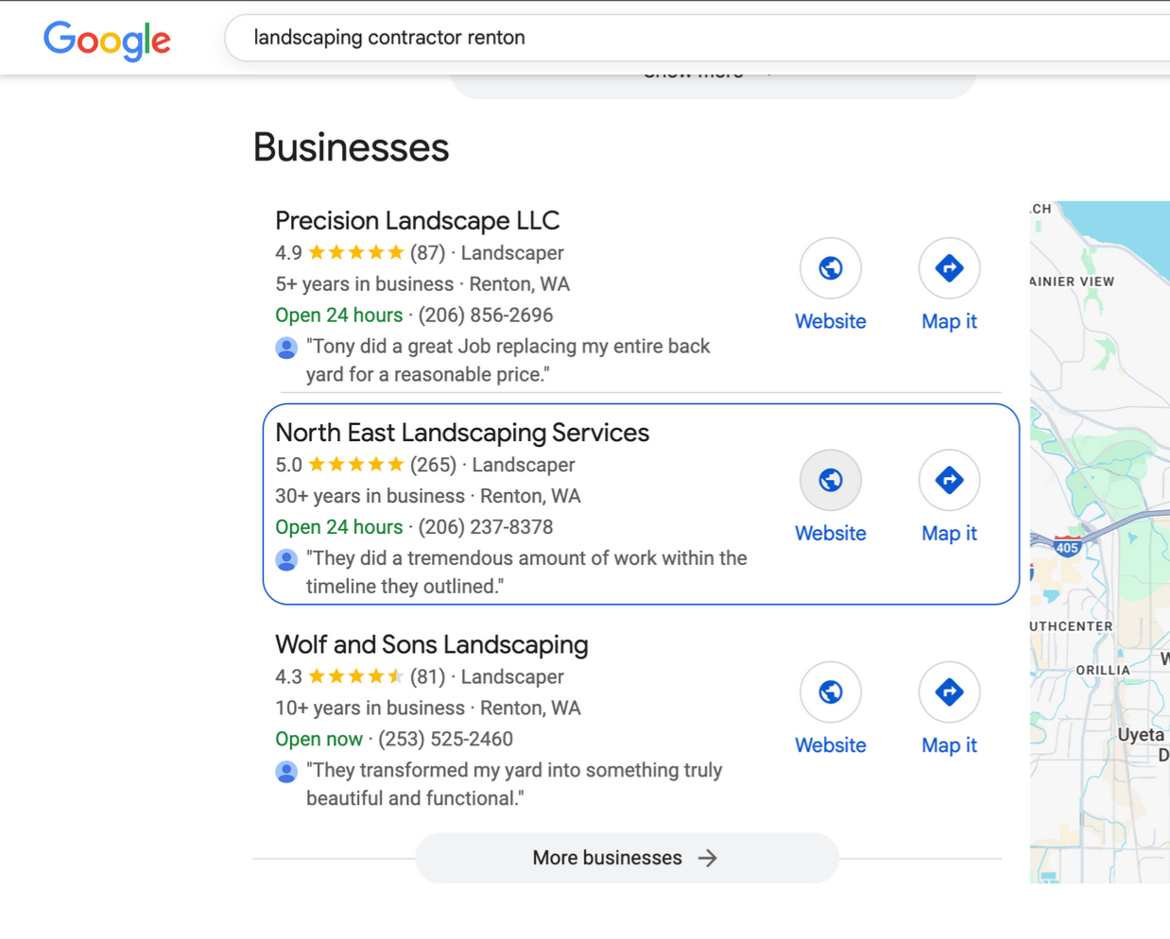Click the (265) review count
Viewport: 1170px width, 939px height.
click(433, 465)
